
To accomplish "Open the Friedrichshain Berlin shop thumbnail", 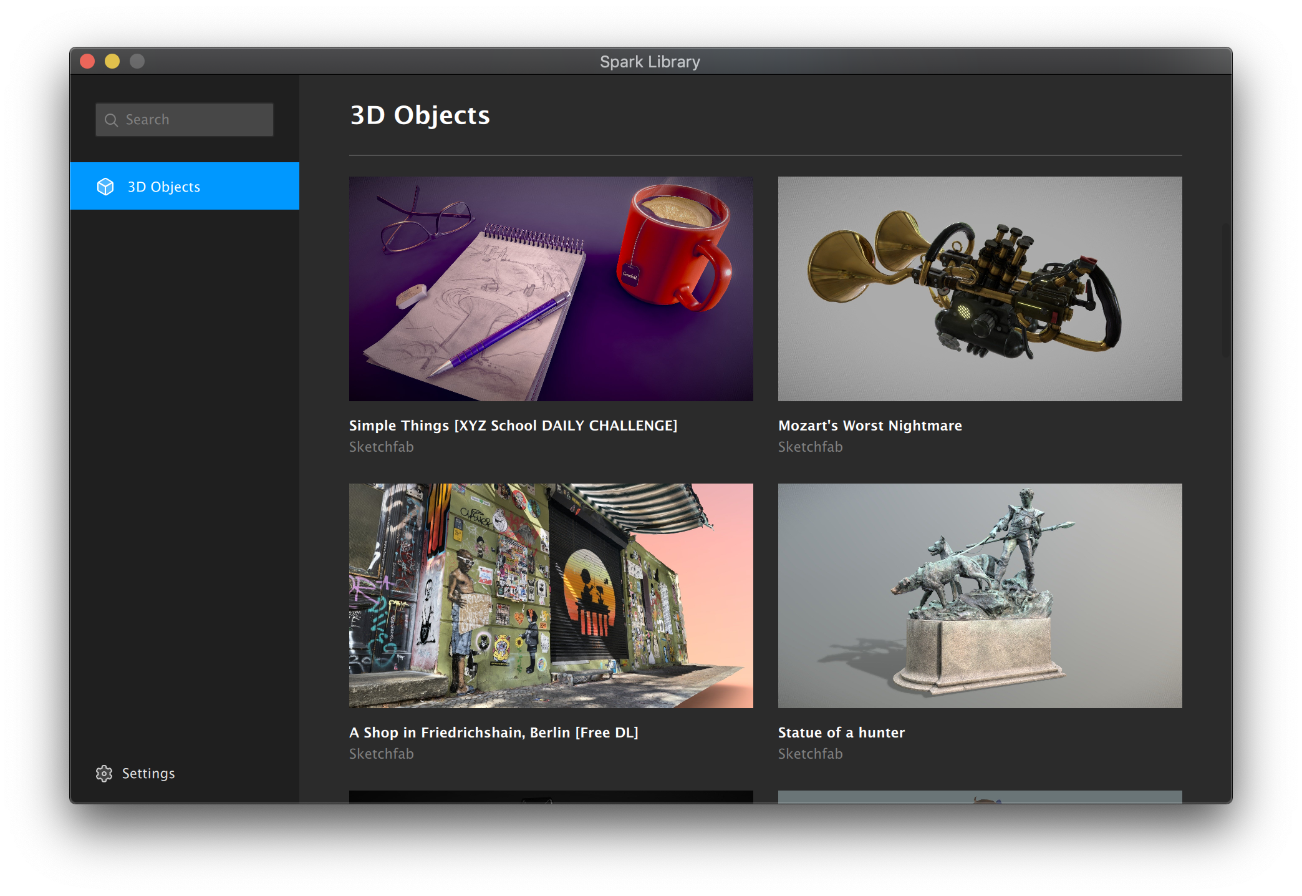I will (551, 596).
